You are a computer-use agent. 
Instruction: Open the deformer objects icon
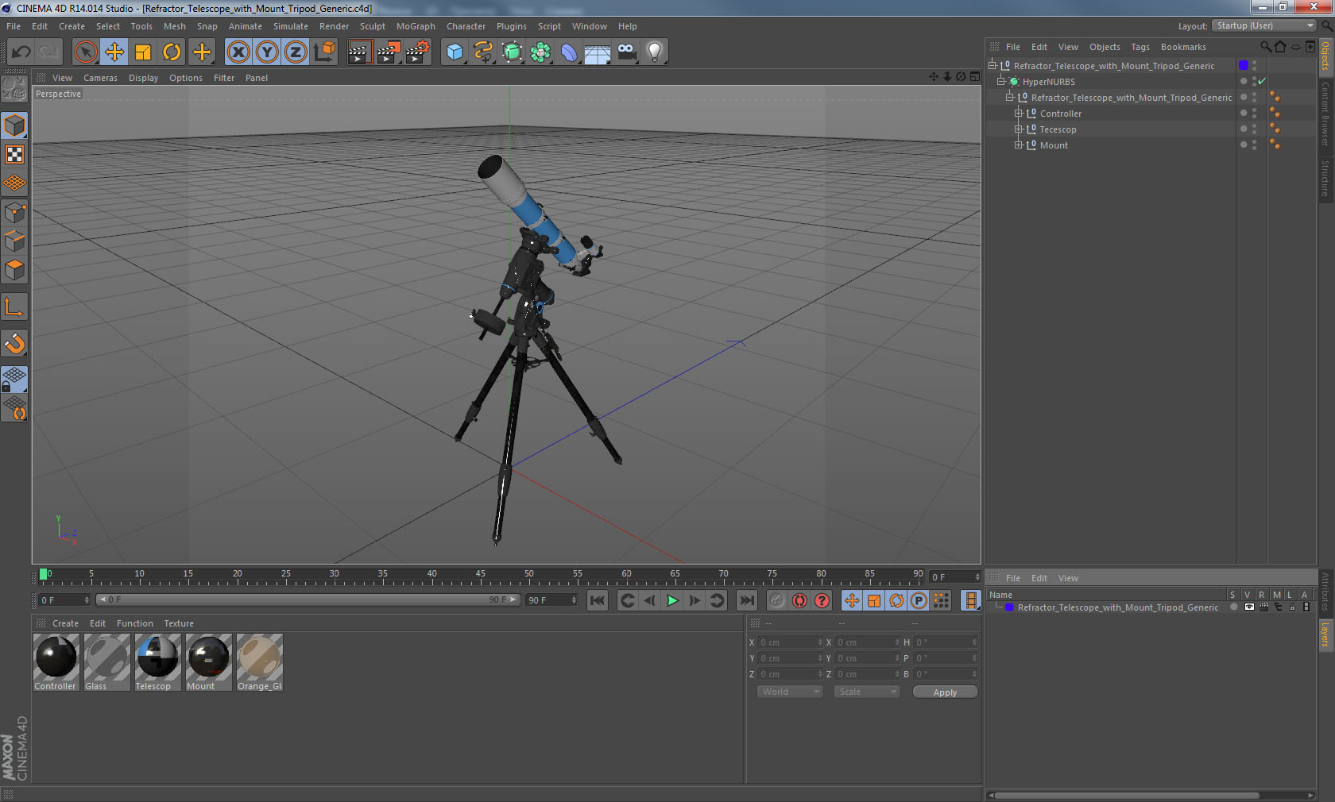click(x=569, y=52)
